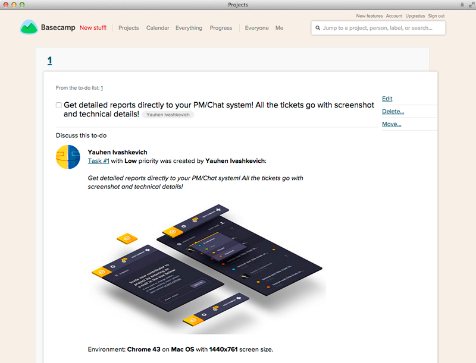Open the Calendar section
Image resolution: width=476 pixels, height=363 pixels.
point(158,28)
